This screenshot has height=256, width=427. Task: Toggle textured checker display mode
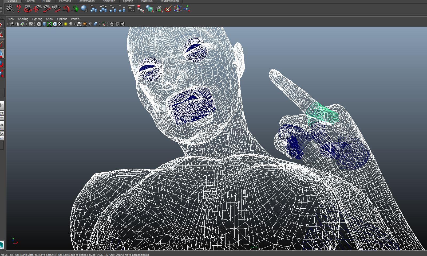60,24
